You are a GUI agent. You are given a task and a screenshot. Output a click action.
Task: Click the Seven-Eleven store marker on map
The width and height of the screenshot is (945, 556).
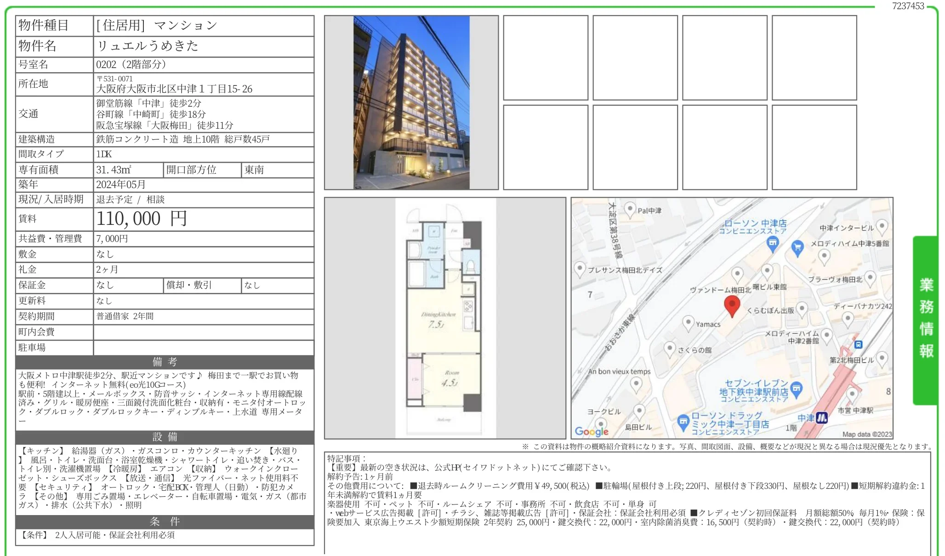pyautogui.click(x=797, y=389)
